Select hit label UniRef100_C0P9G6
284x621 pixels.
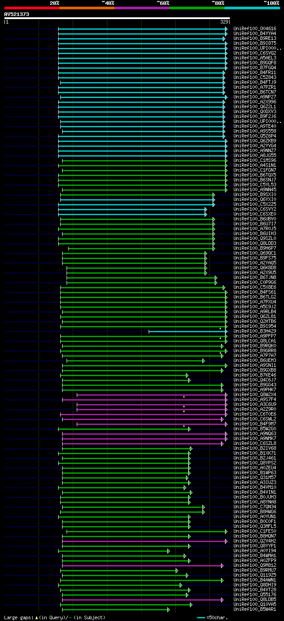(255, 282)
